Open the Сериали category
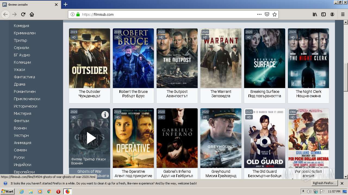 click(x=21, y=48)
